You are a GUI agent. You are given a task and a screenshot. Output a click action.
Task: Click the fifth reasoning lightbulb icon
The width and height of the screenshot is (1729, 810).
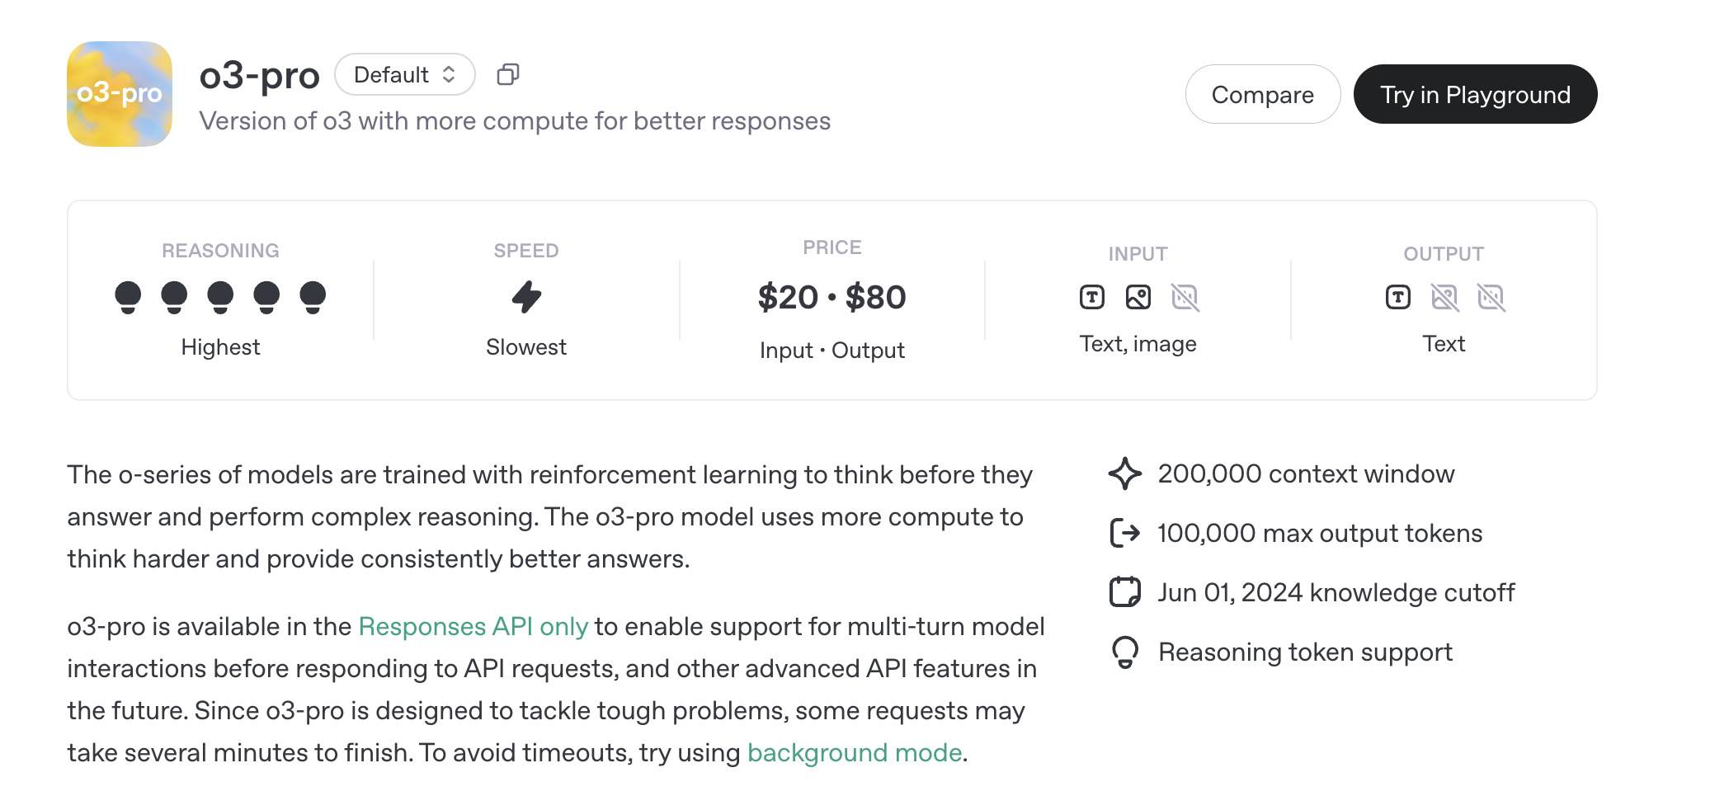point(313,297)
